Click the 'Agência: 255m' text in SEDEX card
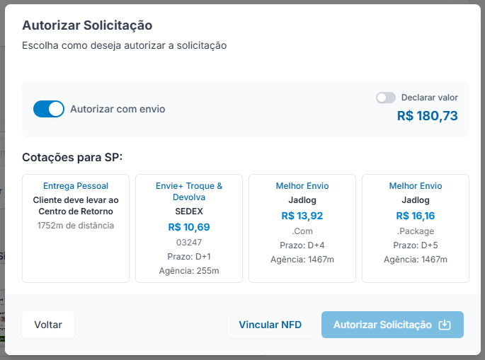Viewport: 485px width, 360px height. (189, 271)
